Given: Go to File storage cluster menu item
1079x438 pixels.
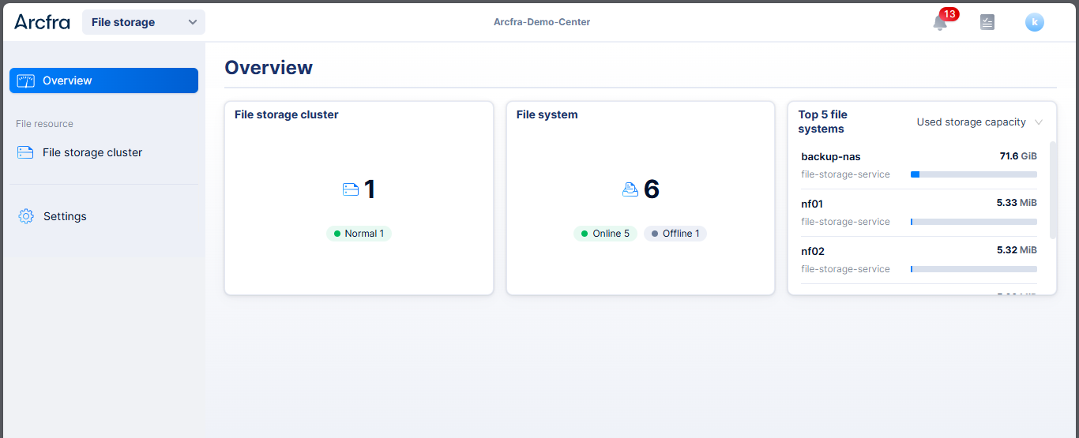Looking at the screenshot, I should (x=92, y=152).
